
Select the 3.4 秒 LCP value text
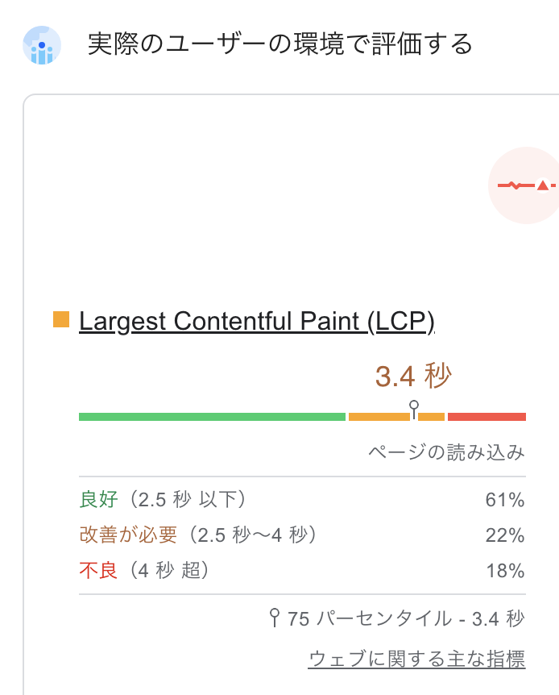(413, 377)
